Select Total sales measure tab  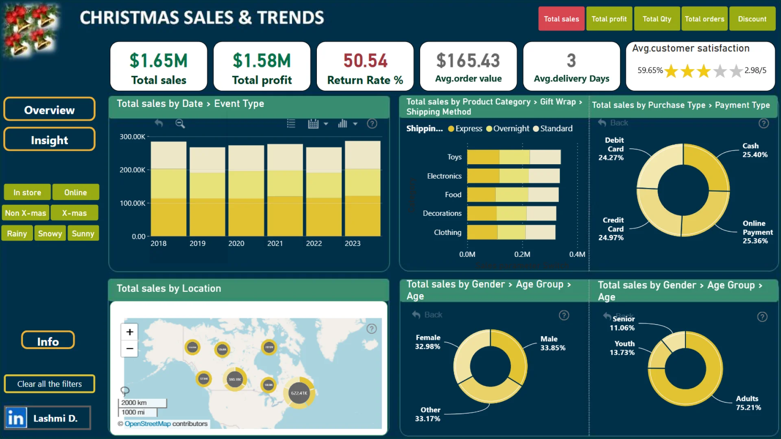coord(561,19)
